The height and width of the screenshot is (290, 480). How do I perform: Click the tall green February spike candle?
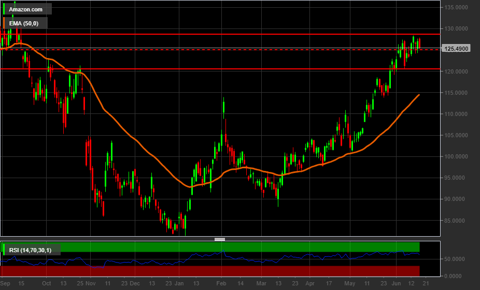pyautogui.click(x=224, y=106)
